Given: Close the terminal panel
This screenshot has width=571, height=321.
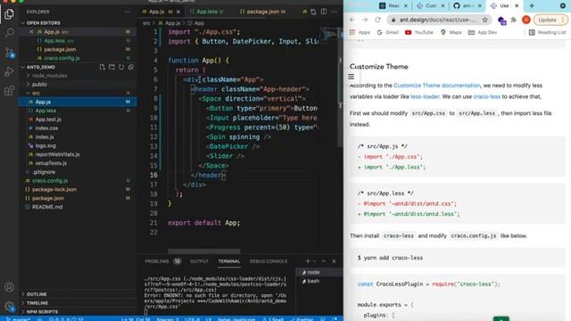Looking at the screenshot, I should (334, 261).
